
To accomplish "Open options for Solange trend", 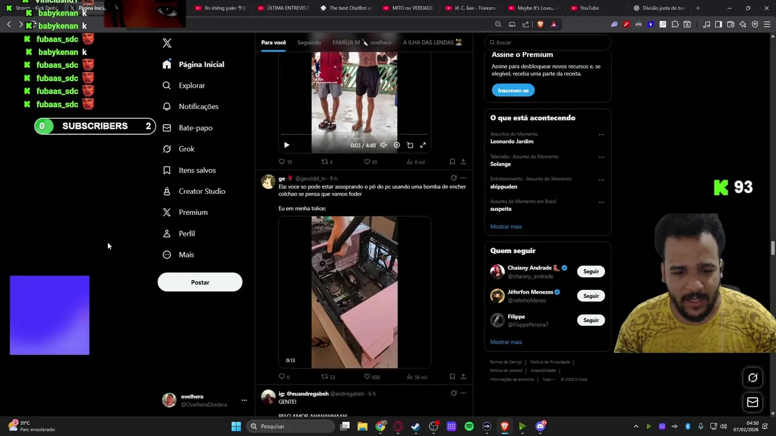I will [x=601, y=157].
